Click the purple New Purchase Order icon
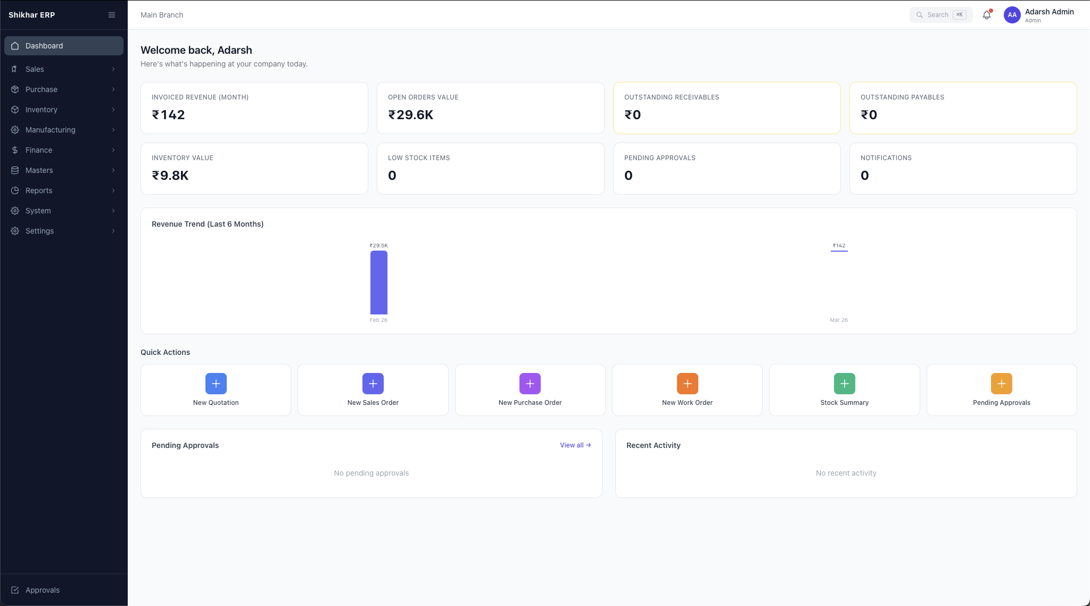 [x=530, y=384]
